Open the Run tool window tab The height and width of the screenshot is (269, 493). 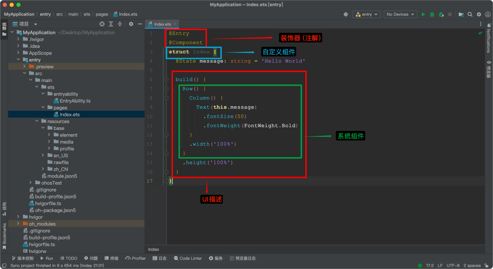pos(47,259)
